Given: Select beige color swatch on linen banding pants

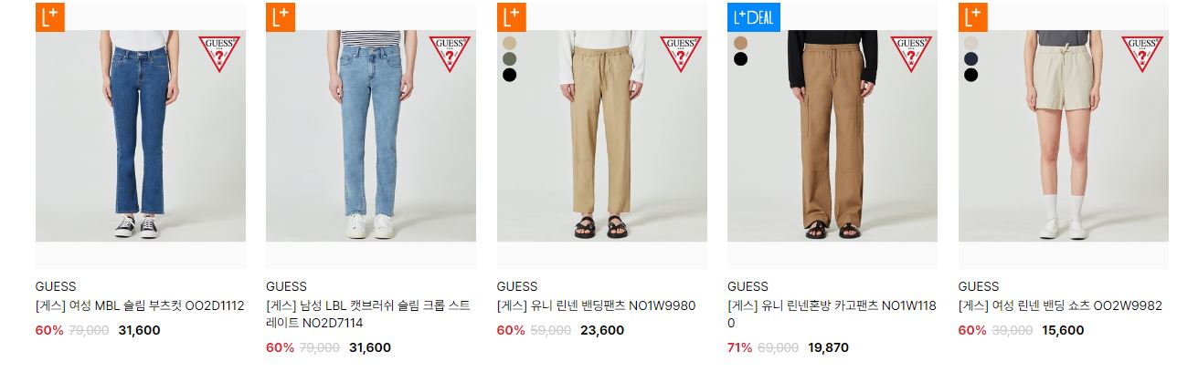Looking at the screenshot, I should (509, 43).
